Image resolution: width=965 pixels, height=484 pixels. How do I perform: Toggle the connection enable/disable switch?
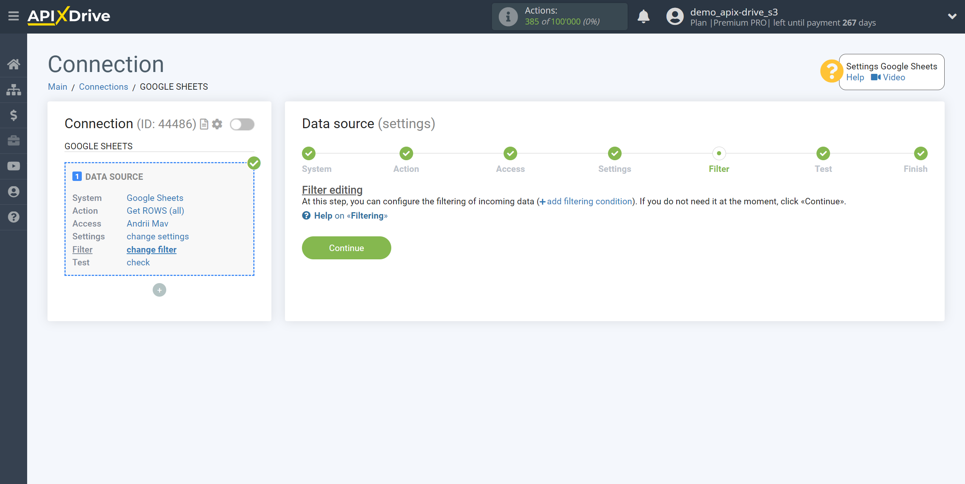click(242, 124)
